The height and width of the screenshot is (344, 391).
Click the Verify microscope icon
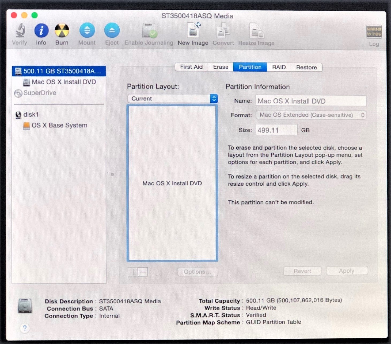20,30
